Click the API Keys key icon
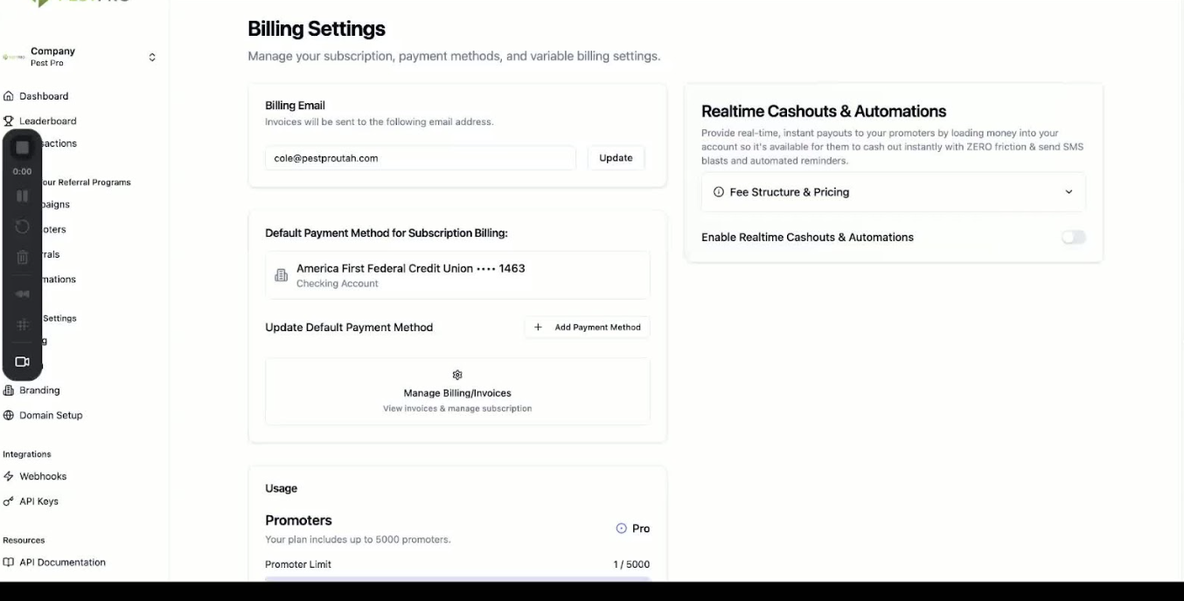 click(x=9, y=501)
